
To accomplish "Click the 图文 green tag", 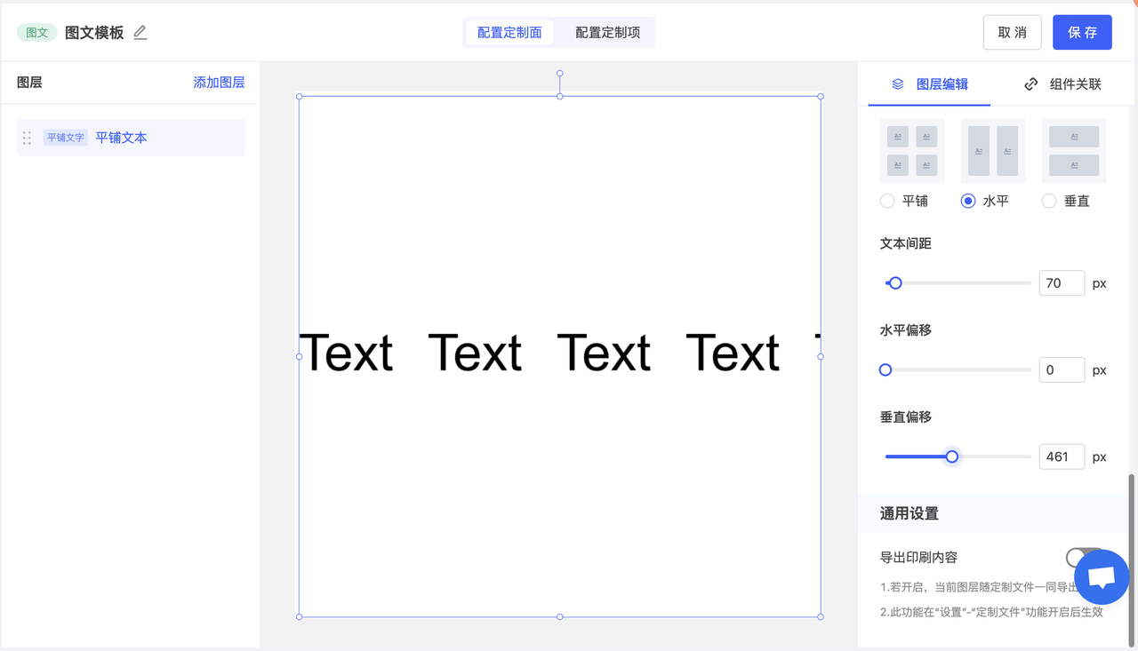I will 36,33.
